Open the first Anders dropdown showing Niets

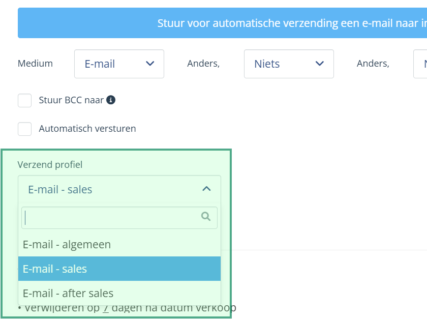(288, 64)
